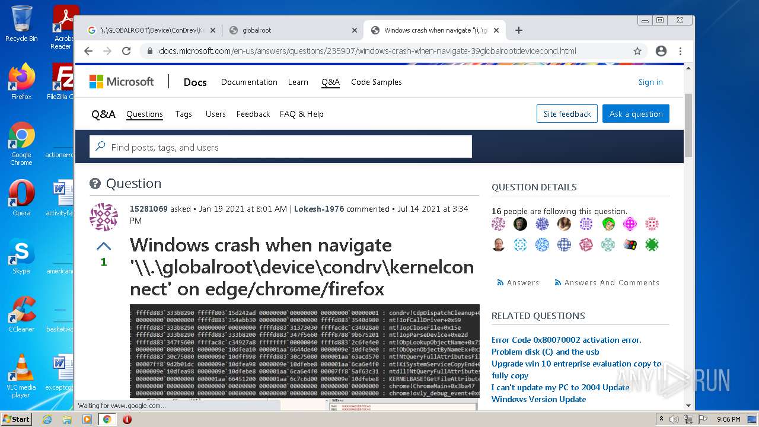Open the Documentation menu item

tap(249, 82)
